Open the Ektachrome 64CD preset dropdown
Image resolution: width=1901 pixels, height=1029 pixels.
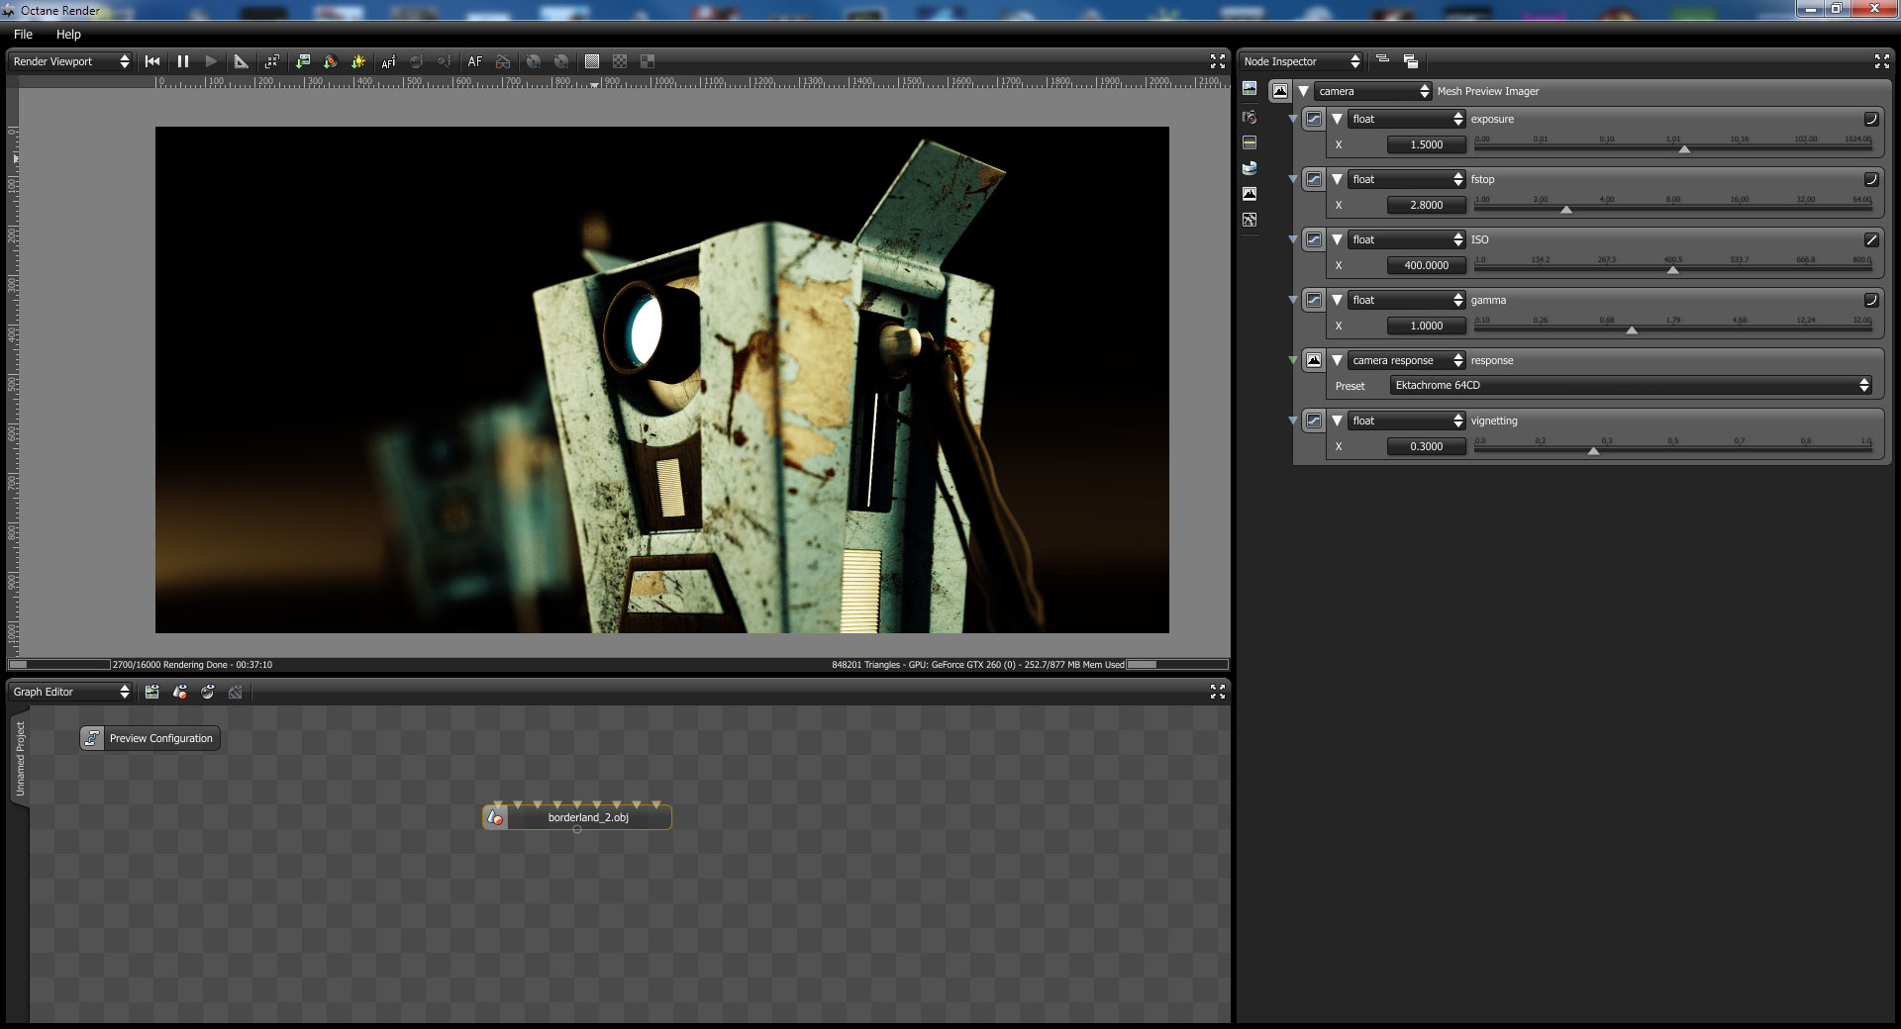pos(1631,385)
